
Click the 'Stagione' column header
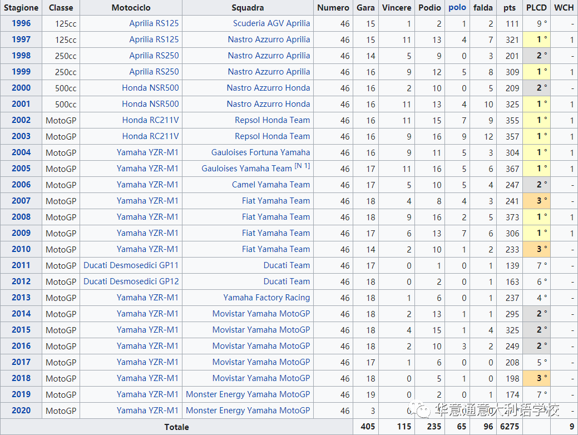[21, 7]
